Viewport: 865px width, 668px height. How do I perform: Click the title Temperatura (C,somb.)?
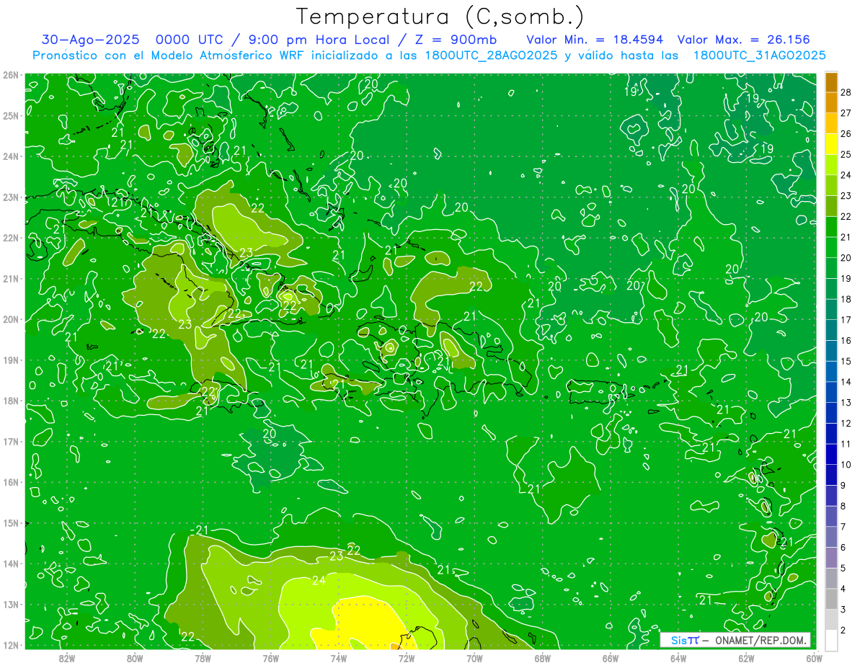coord(440,17)
